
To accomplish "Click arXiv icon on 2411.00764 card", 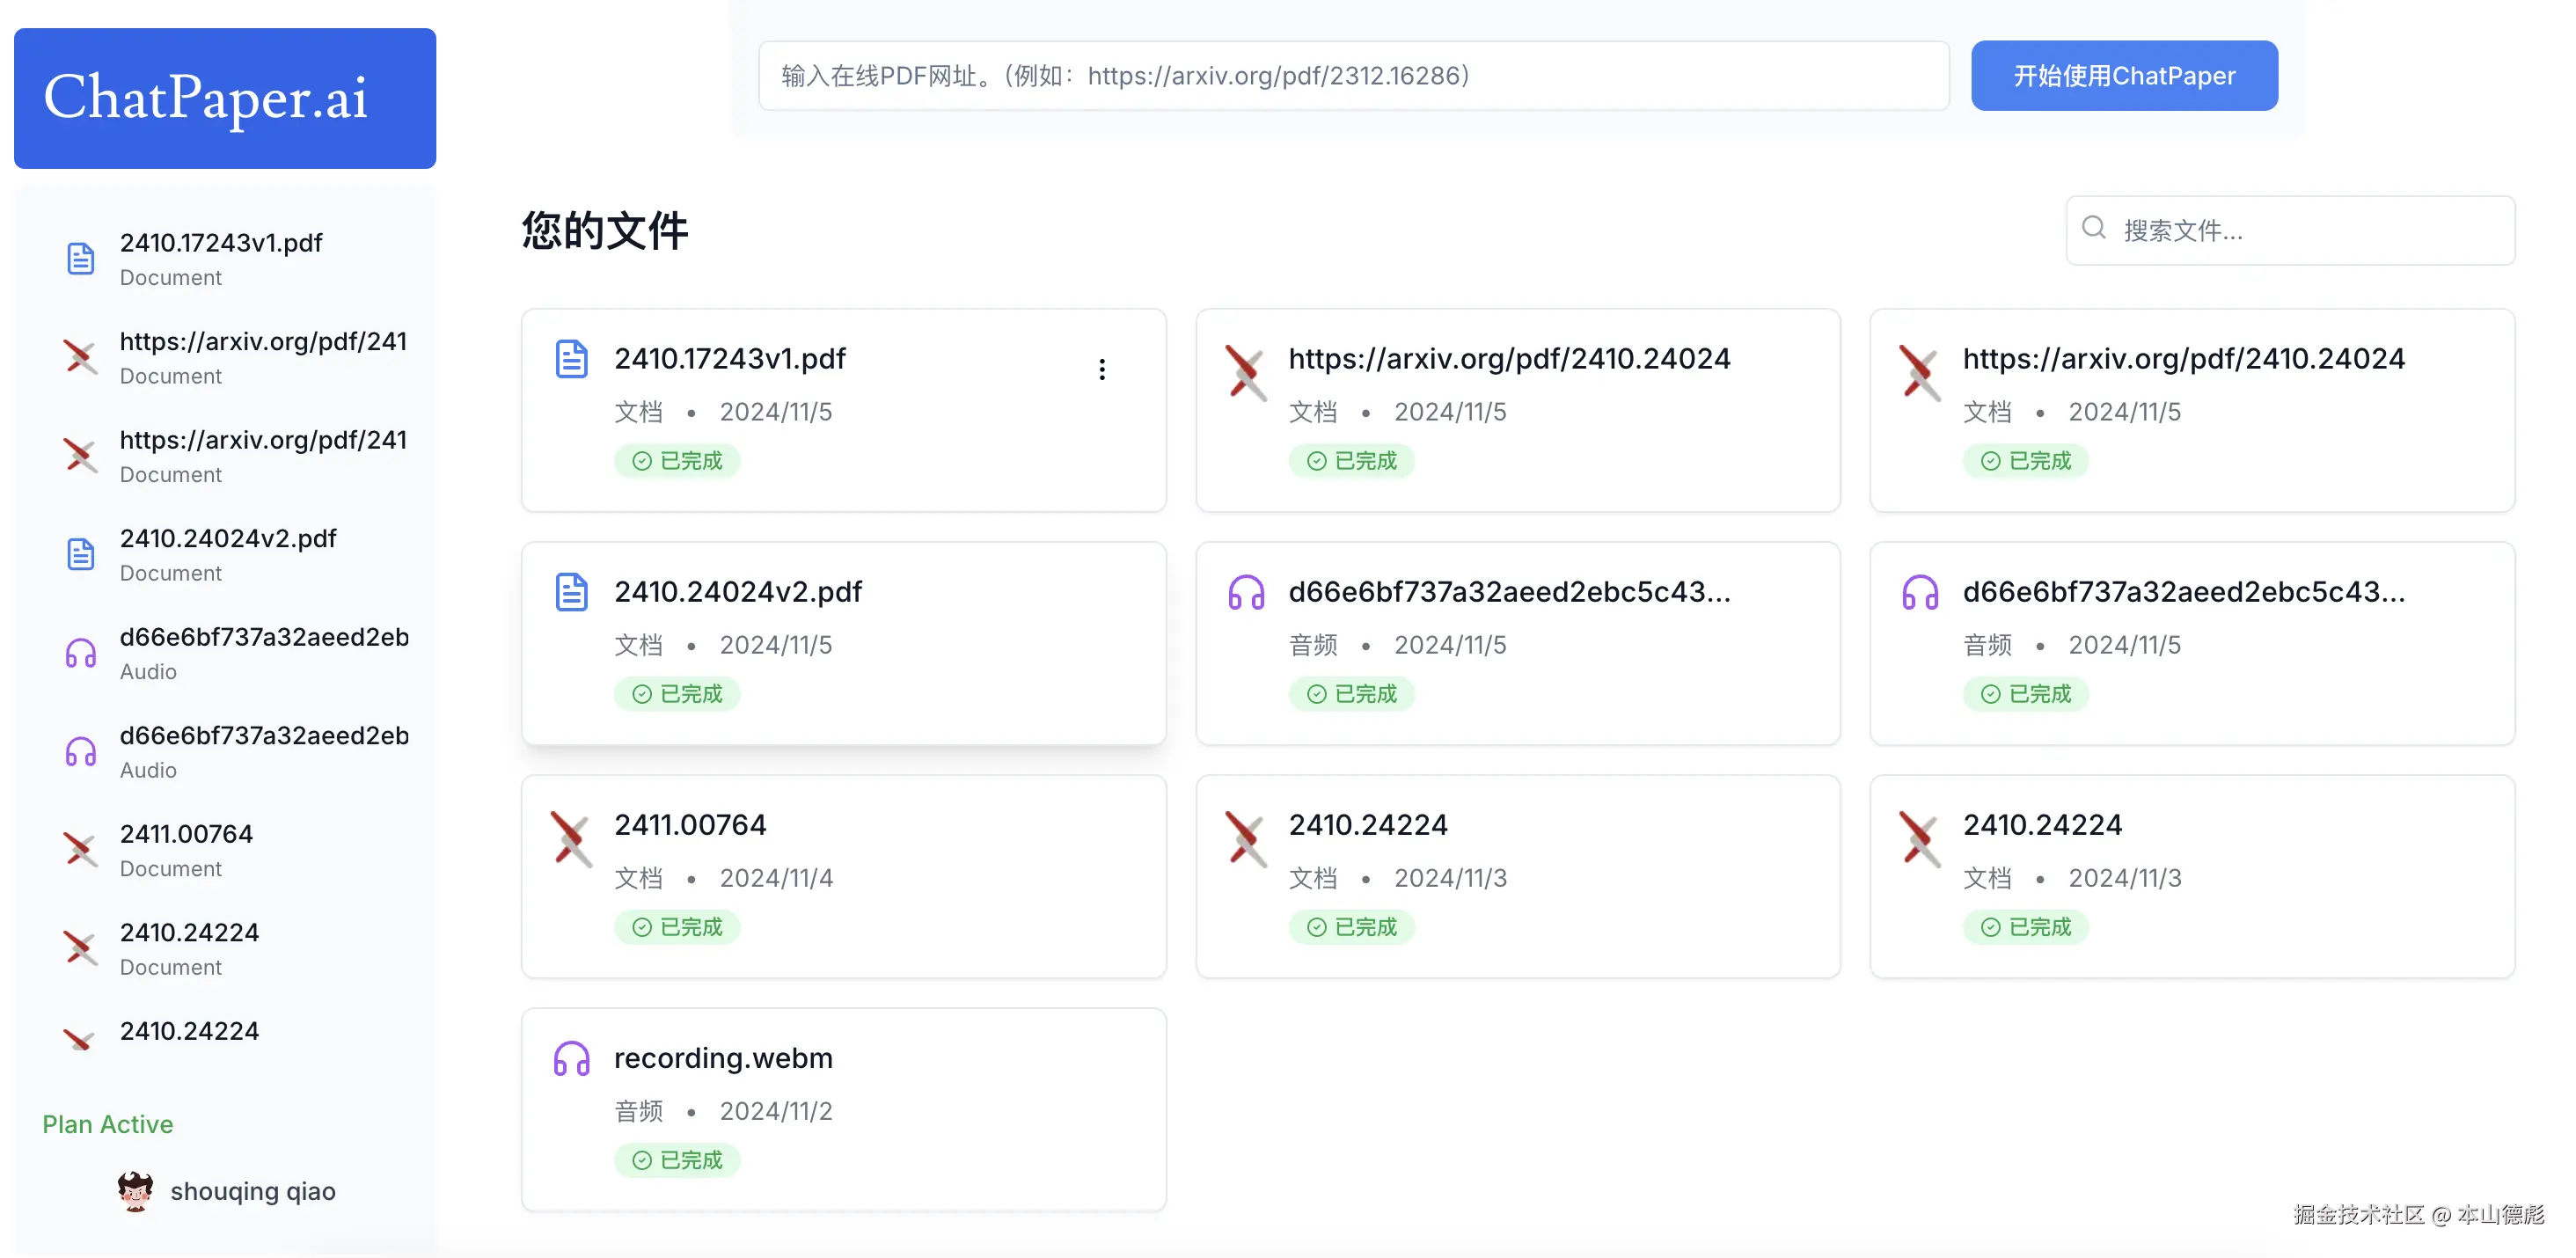I will 571,838.
